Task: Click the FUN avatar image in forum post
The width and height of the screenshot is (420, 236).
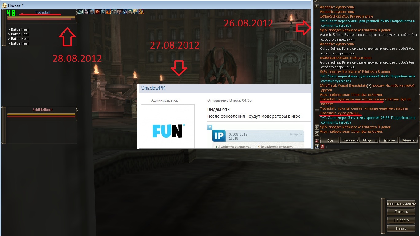Action: coord(168,127)
